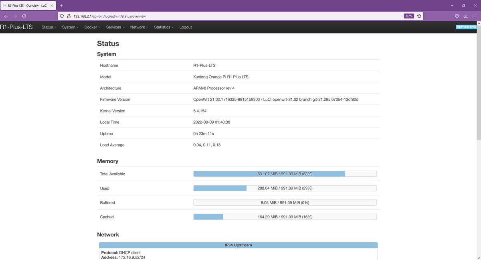Expand the Services dropdown menu
The width and height of the screenshot is (481, 260).
click(x=115, y=27)
